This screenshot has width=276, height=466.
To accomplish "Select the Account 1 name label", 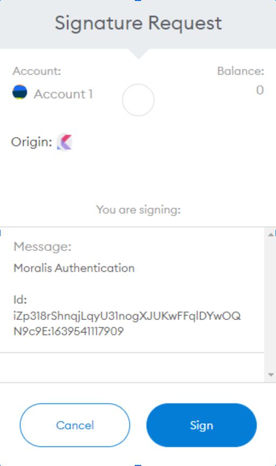I will tap(63, 94).
